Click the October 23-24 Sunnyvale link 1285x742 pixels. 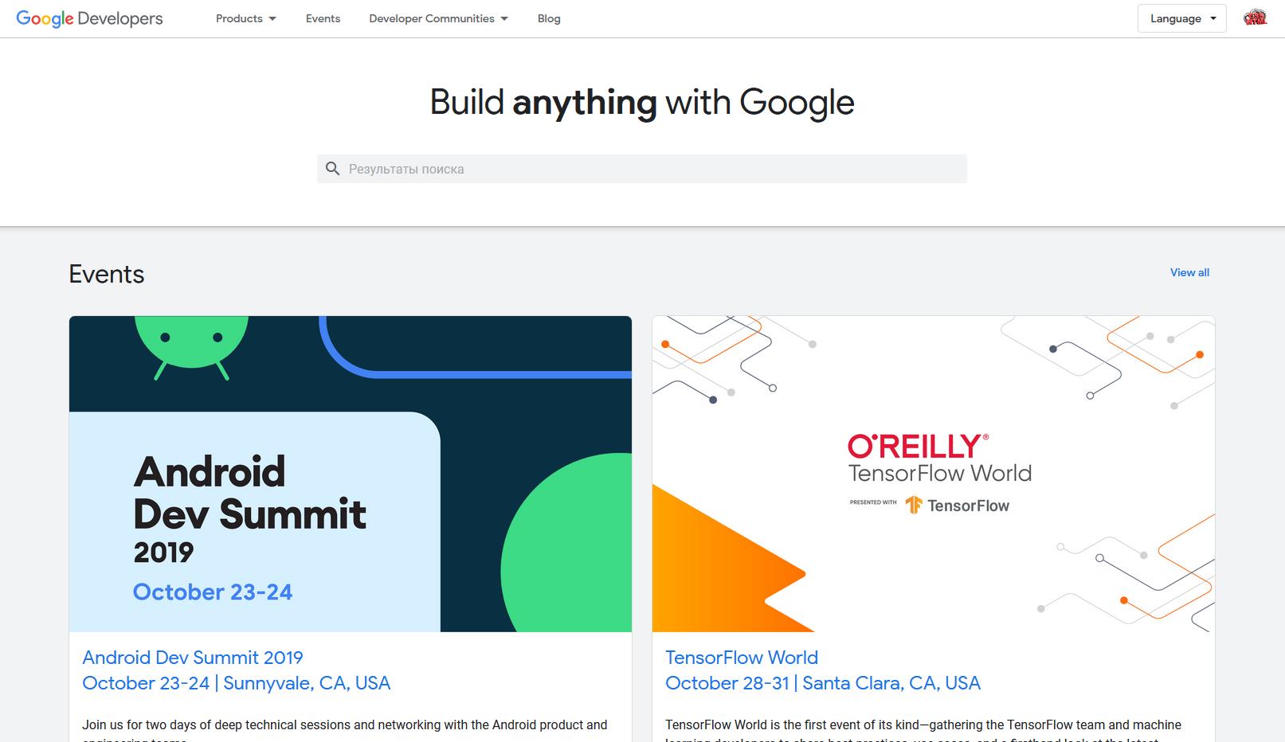(x=237, y=683)
